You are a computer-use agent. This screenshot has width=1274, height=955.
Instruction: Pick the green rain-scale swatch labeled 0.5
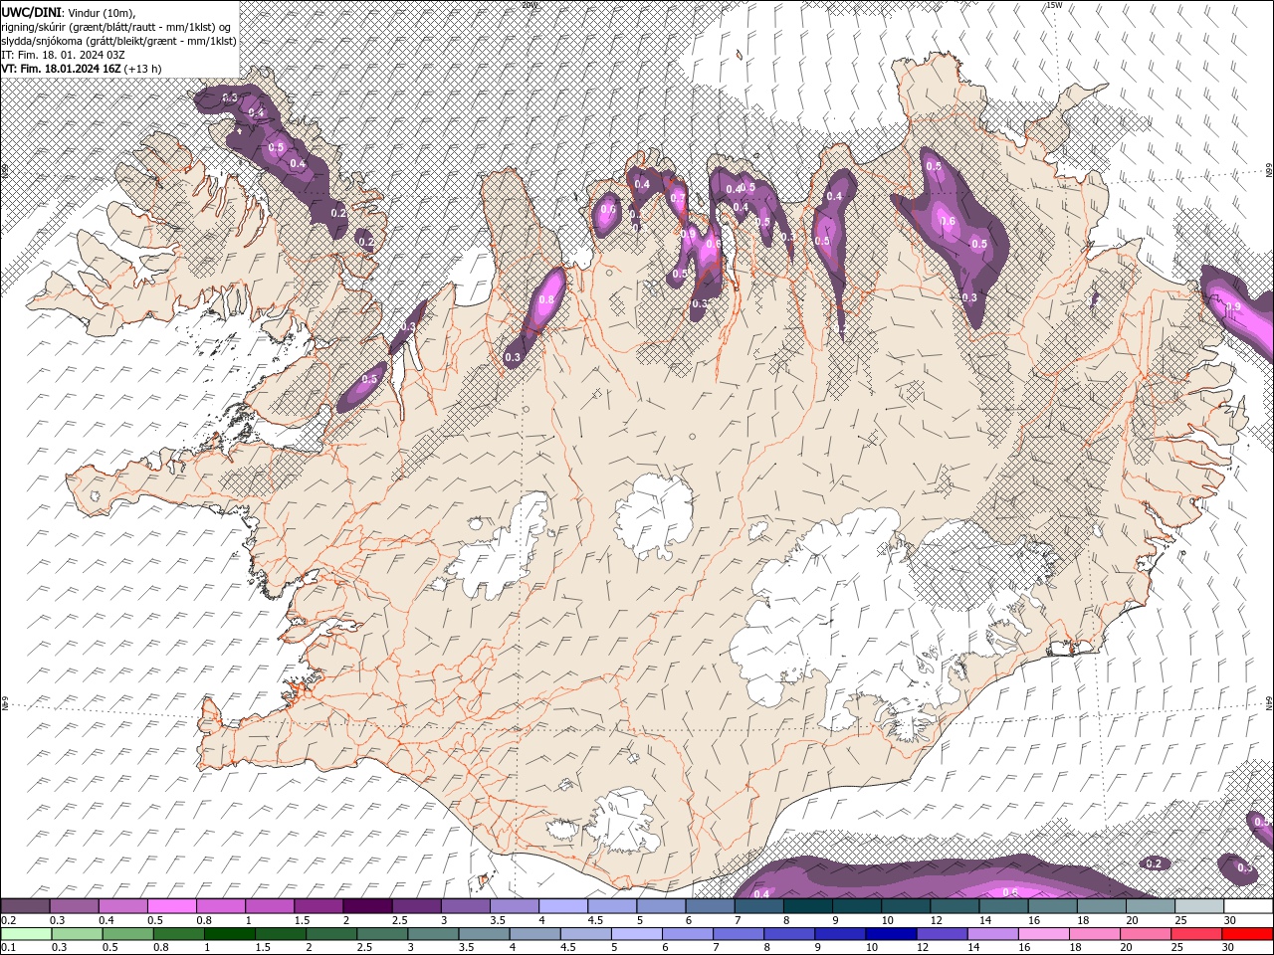tap(128, 934)
